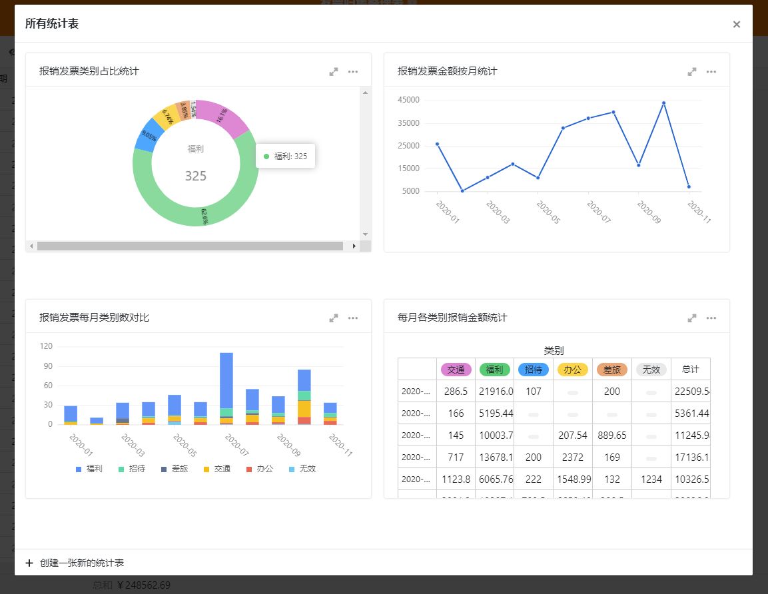Viewport: 768px width, 594px height.
Task: Open more options for 报销发票类别占比统计 chart
Action: point(353,71)
